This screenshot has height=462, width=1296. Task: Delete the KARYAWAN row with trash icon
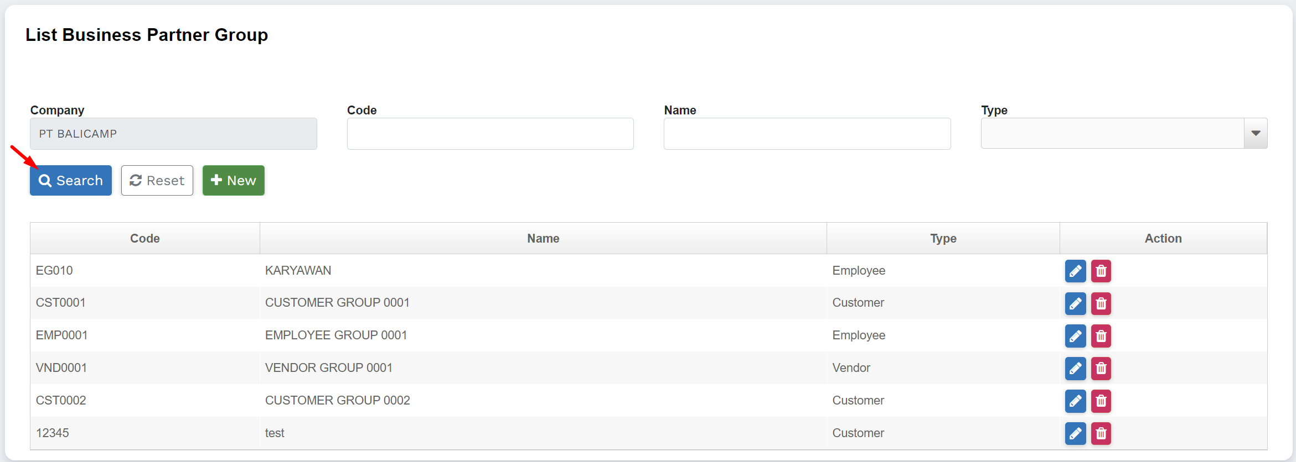[x=1101, y=271]
